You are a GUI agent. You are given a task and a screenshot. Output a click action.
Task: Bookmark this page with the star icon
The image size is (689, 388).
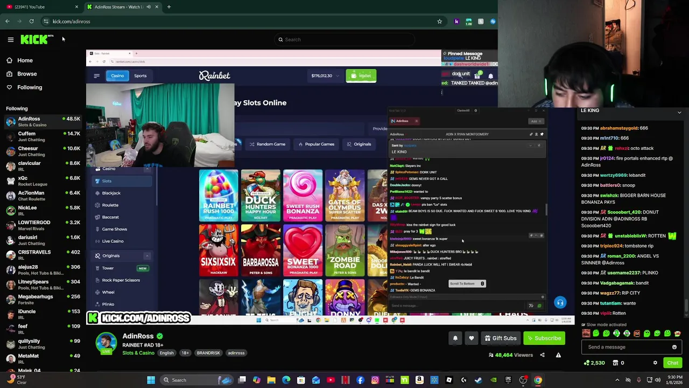[439, 22]
